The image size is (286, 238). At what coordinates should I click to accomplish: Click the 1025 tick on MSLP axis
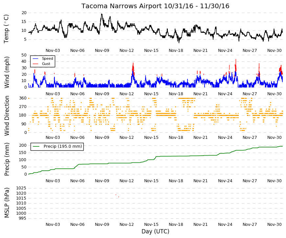point(21,188)
